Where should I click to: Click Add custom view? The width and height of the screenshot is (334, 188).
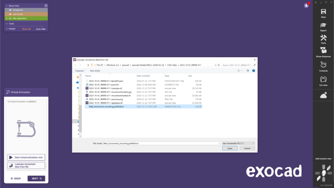[323, 159]
